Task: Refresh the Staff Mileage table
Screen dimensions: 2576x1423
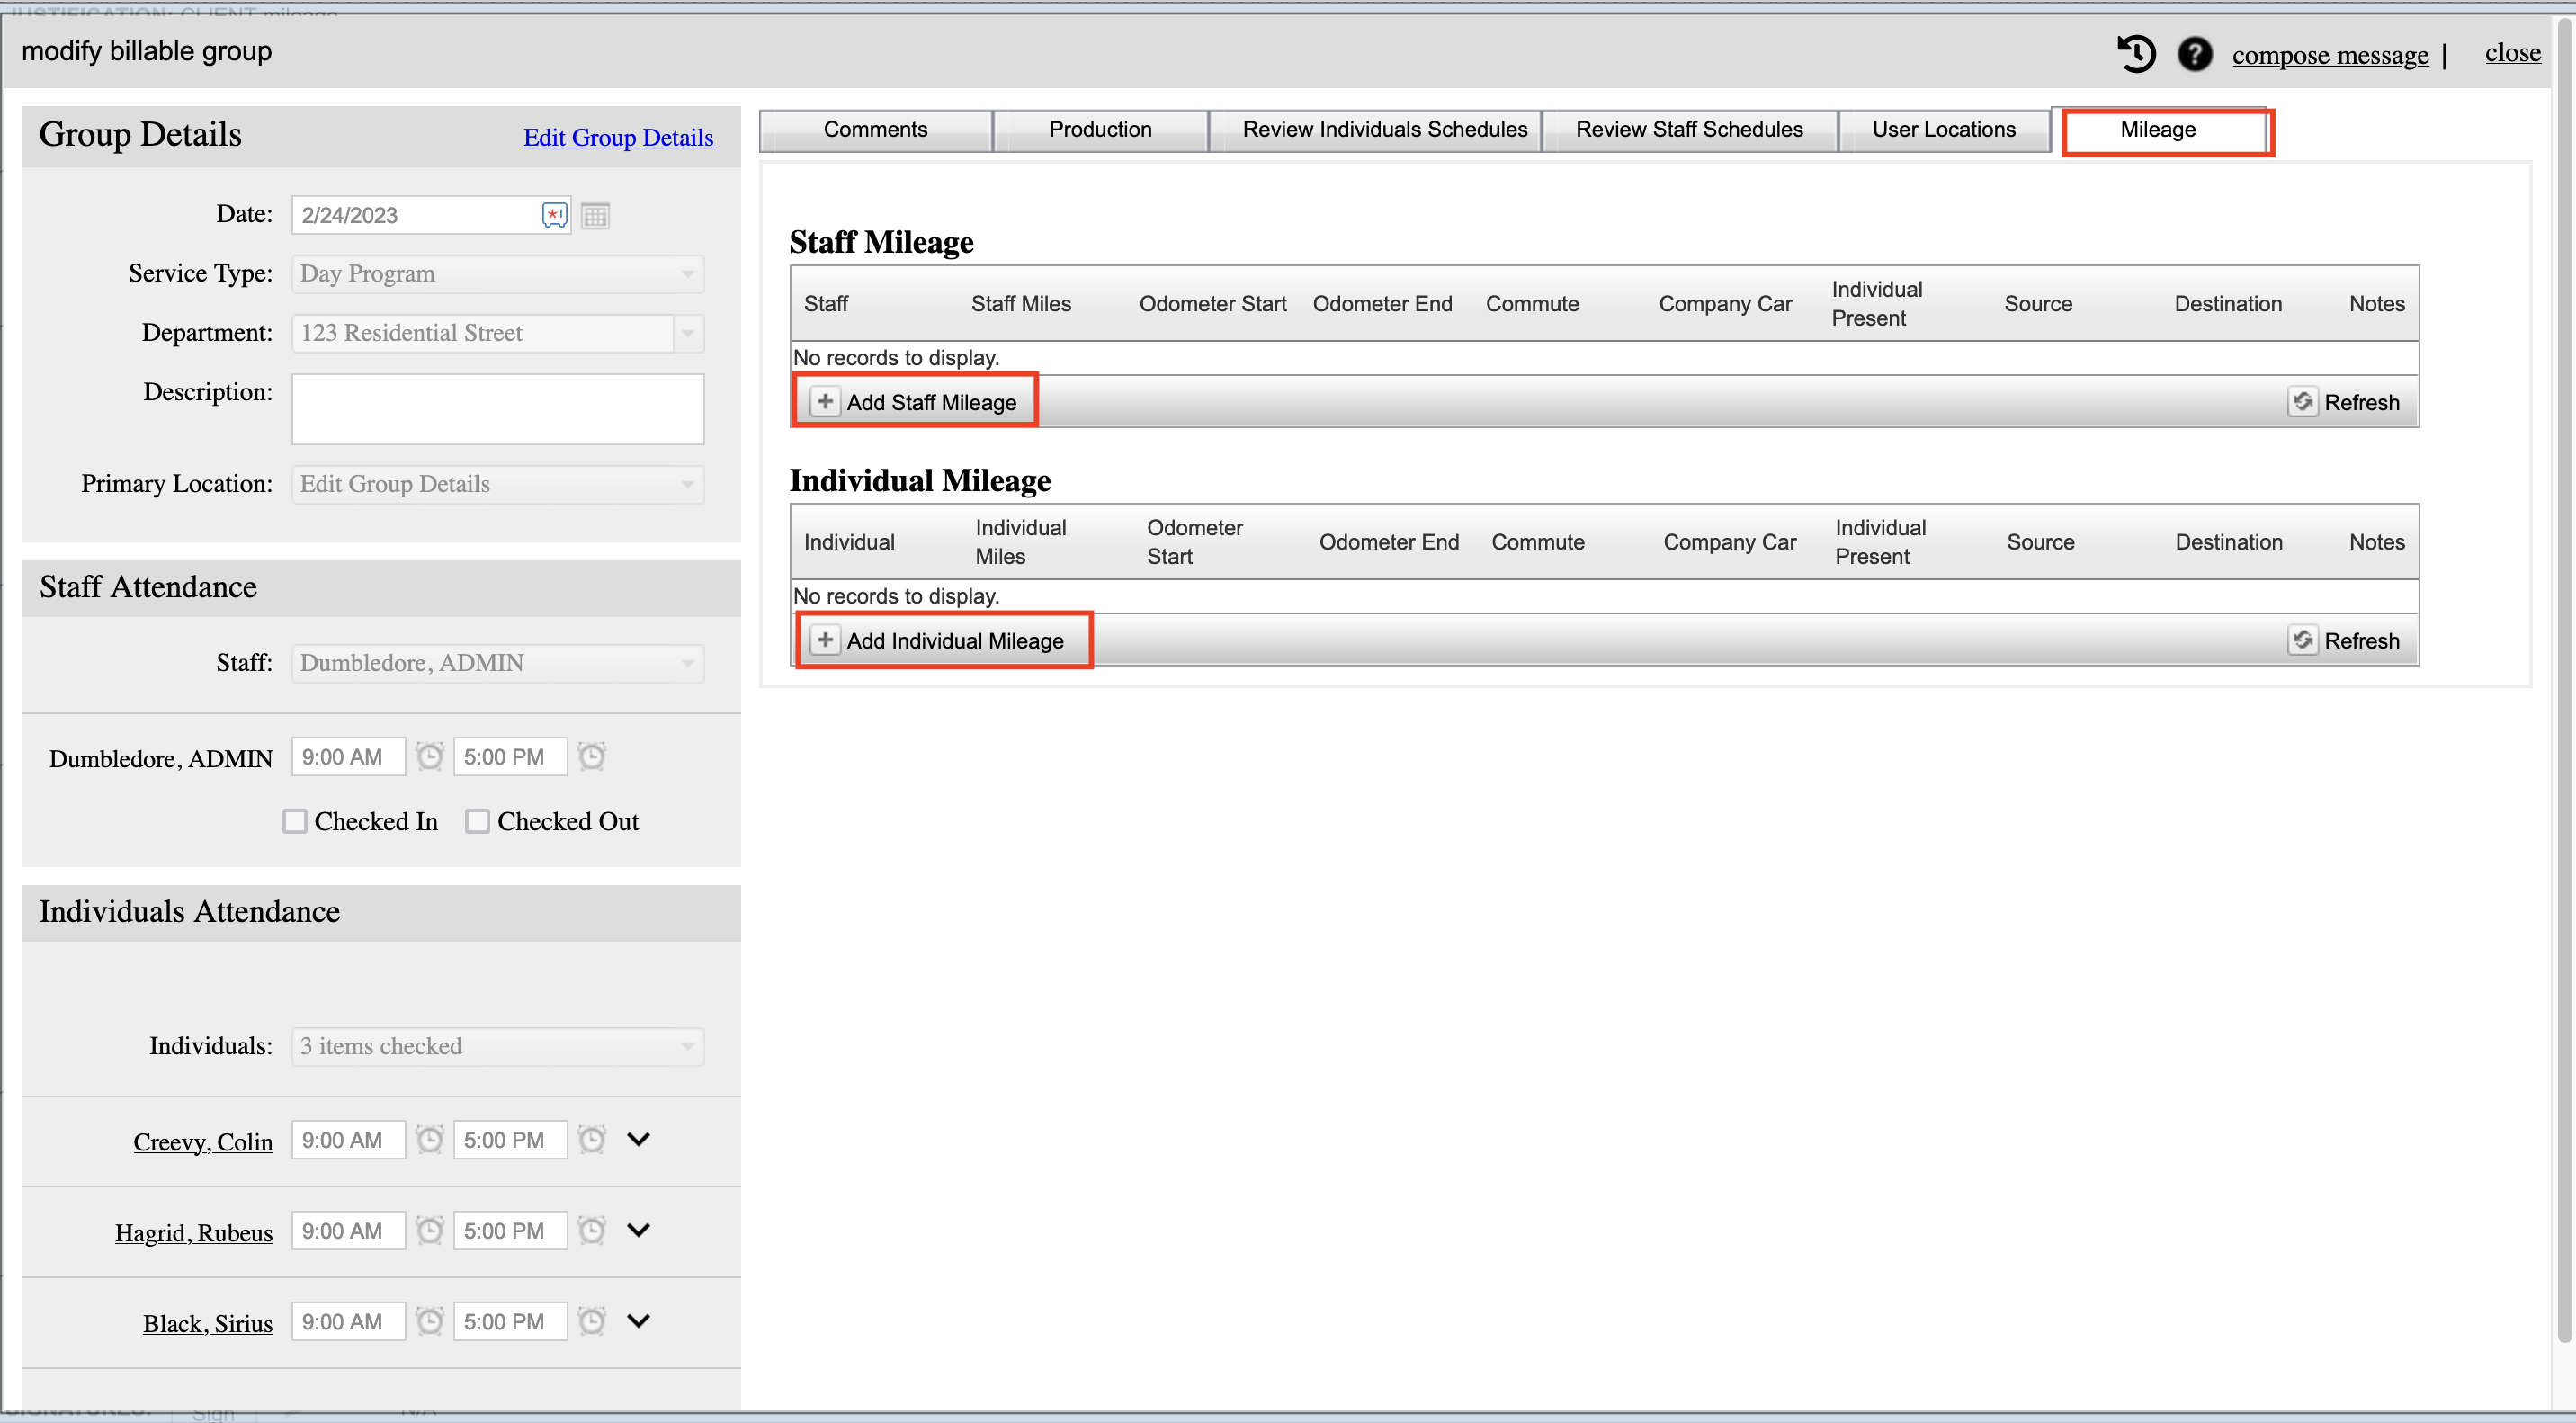Action: click(x=2345, y=402)
